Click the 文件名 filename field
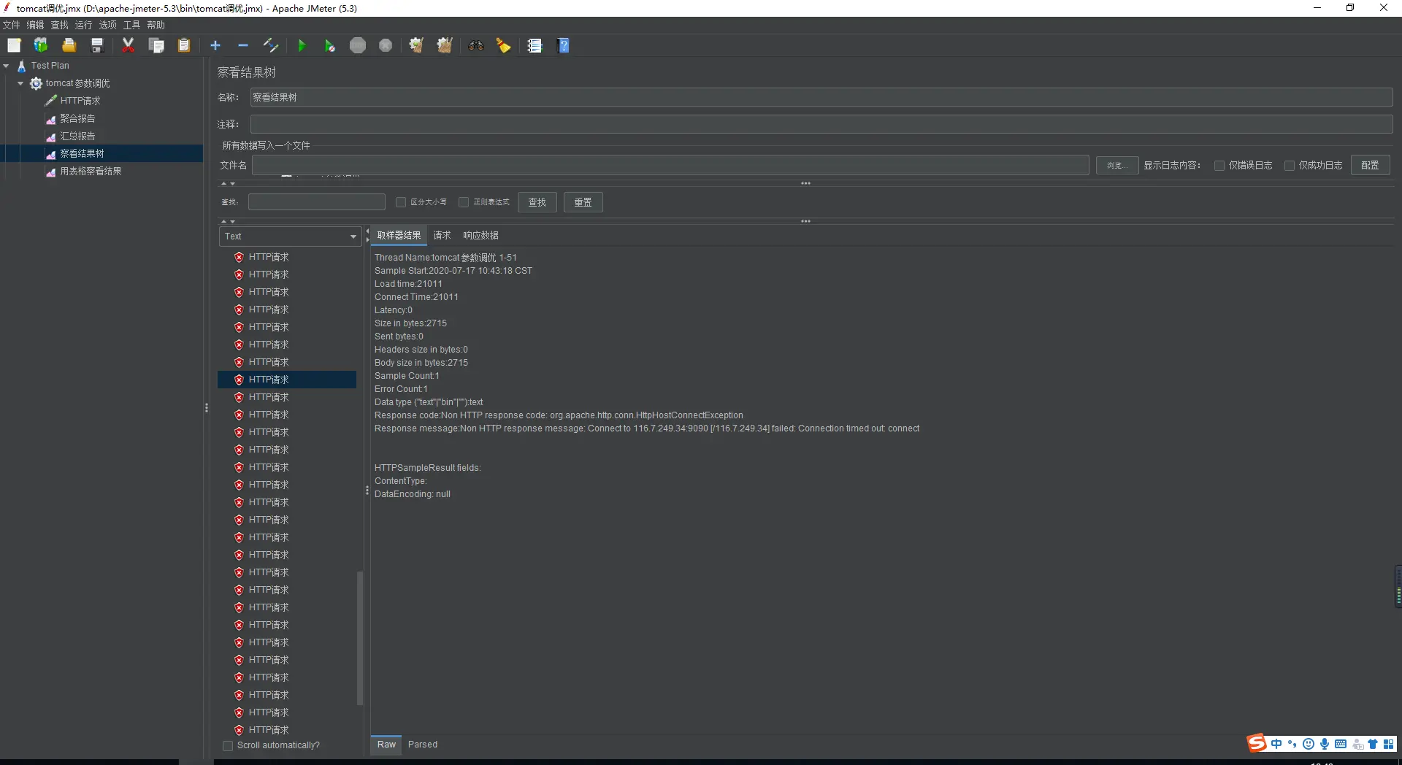 coord(670,166)
